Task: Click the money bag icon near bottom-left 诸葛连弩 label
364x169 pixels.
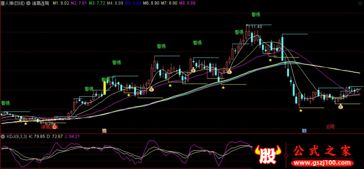Action: coord(55,127)
